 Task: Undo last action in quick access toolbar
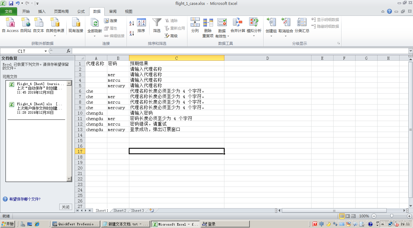coord(17,3)
